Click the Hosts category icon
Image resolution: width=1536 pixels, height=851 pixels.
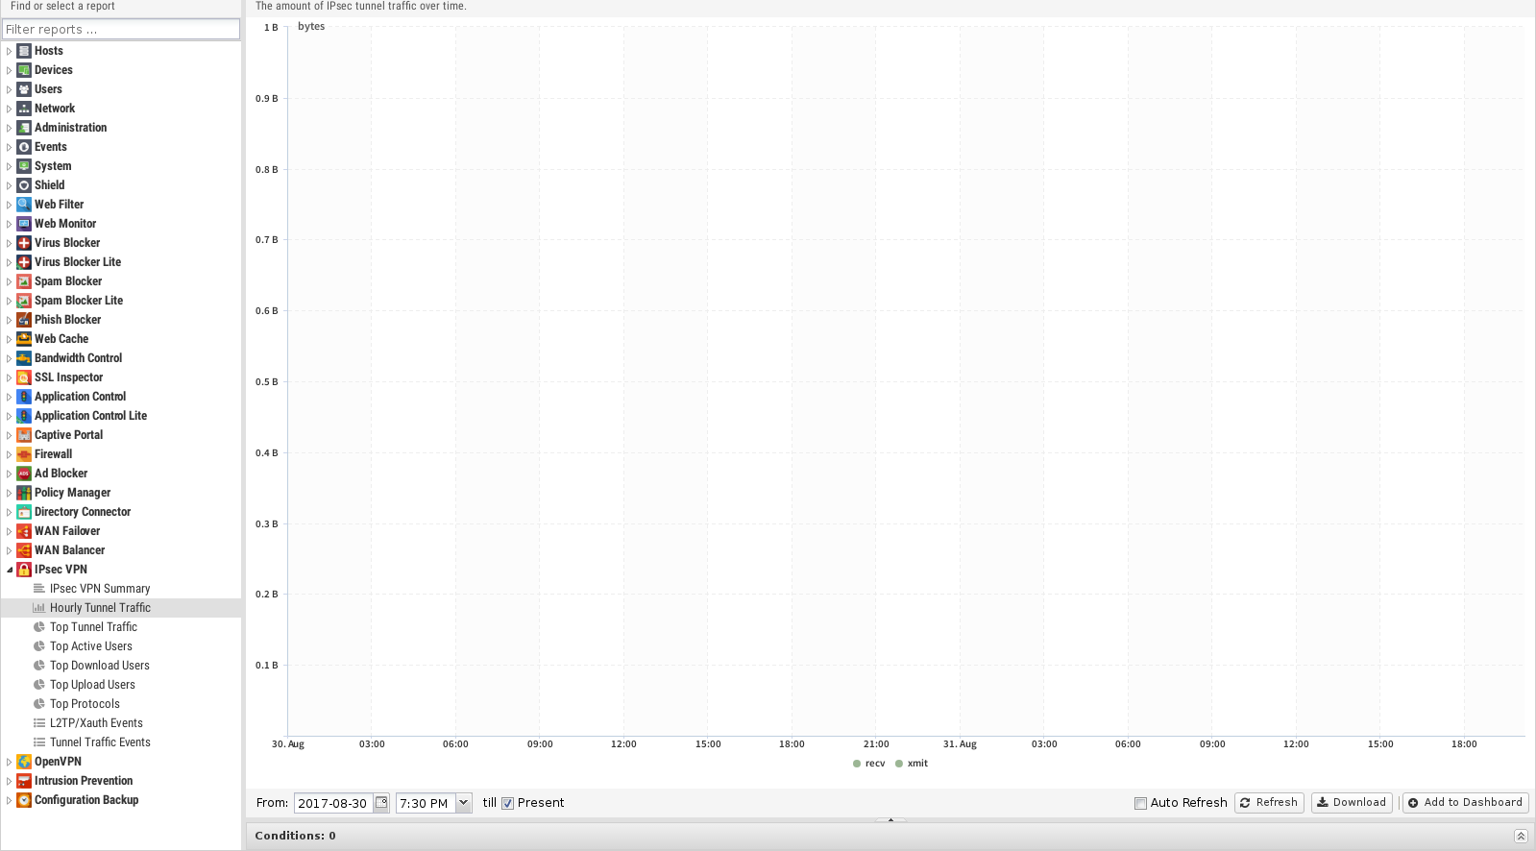pos(24,51)
